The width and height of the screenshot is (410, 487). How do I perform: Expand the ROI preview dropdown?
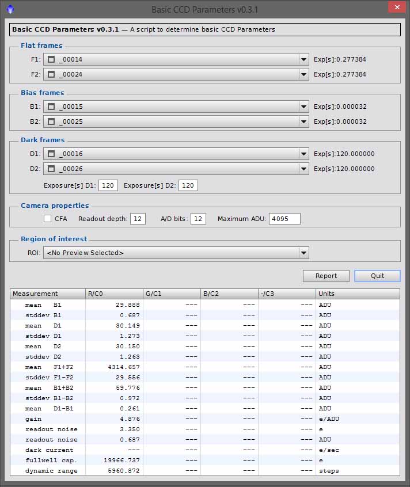(303, 253)
